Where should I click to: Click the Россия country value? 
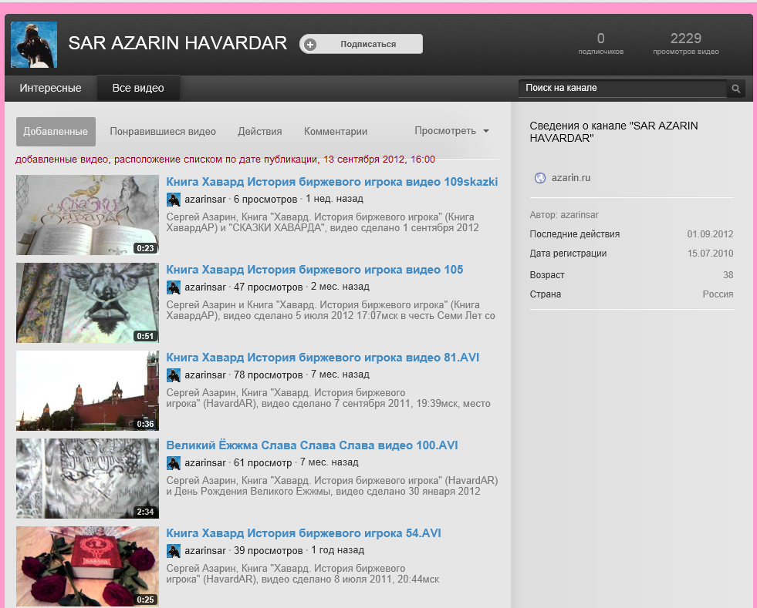[718, 294]
